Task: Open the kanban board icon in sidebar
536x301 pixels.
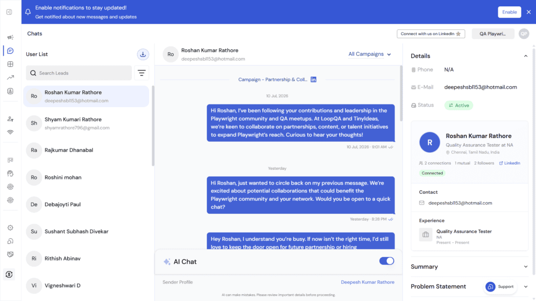Action: (x=10, y=160)
